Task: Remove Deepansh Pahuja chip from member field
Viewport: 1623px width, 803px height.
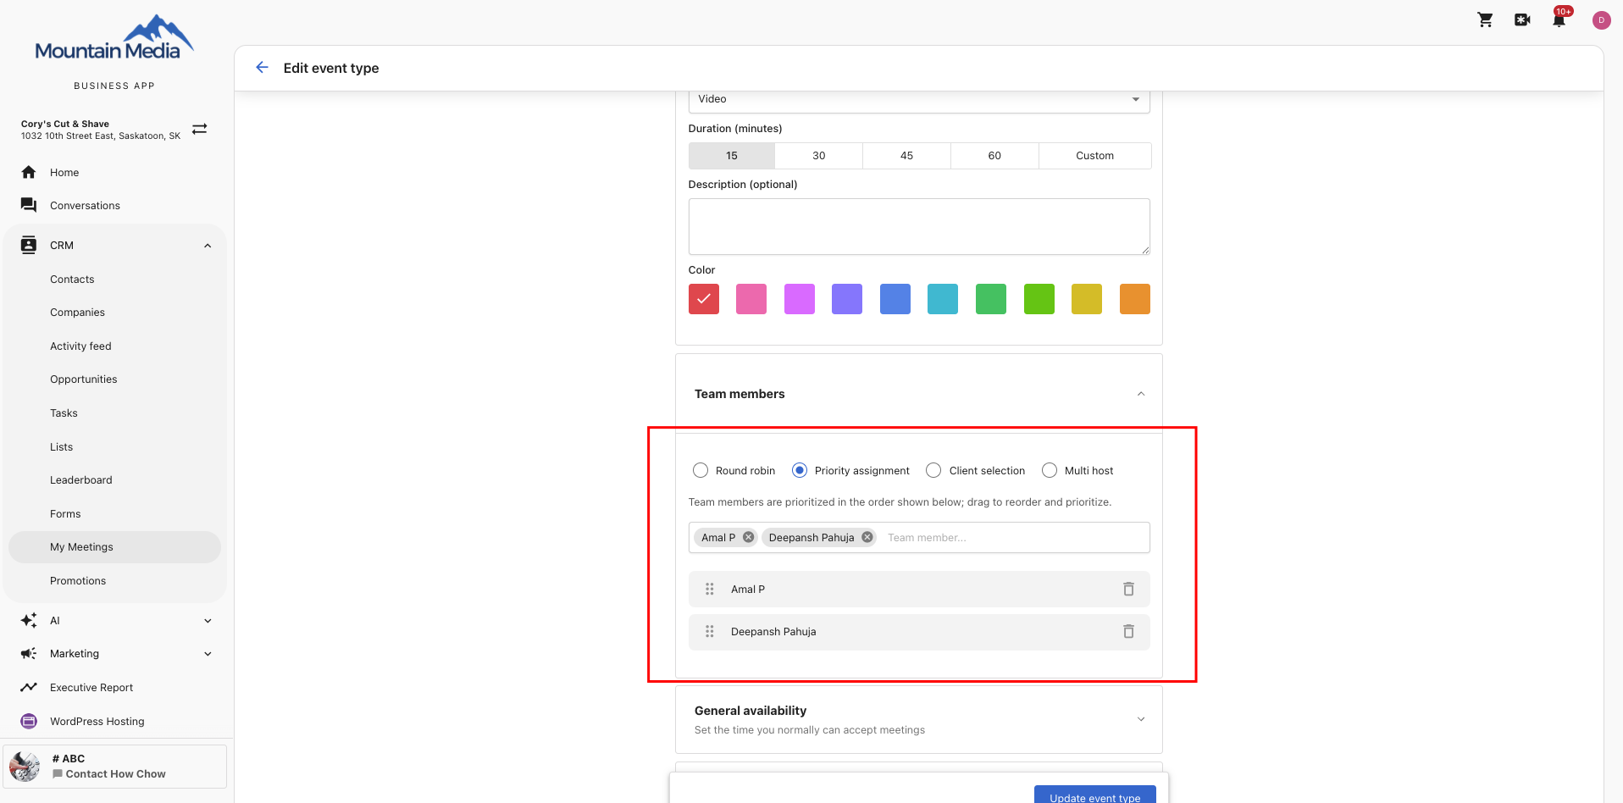Action: pos(867,537)
